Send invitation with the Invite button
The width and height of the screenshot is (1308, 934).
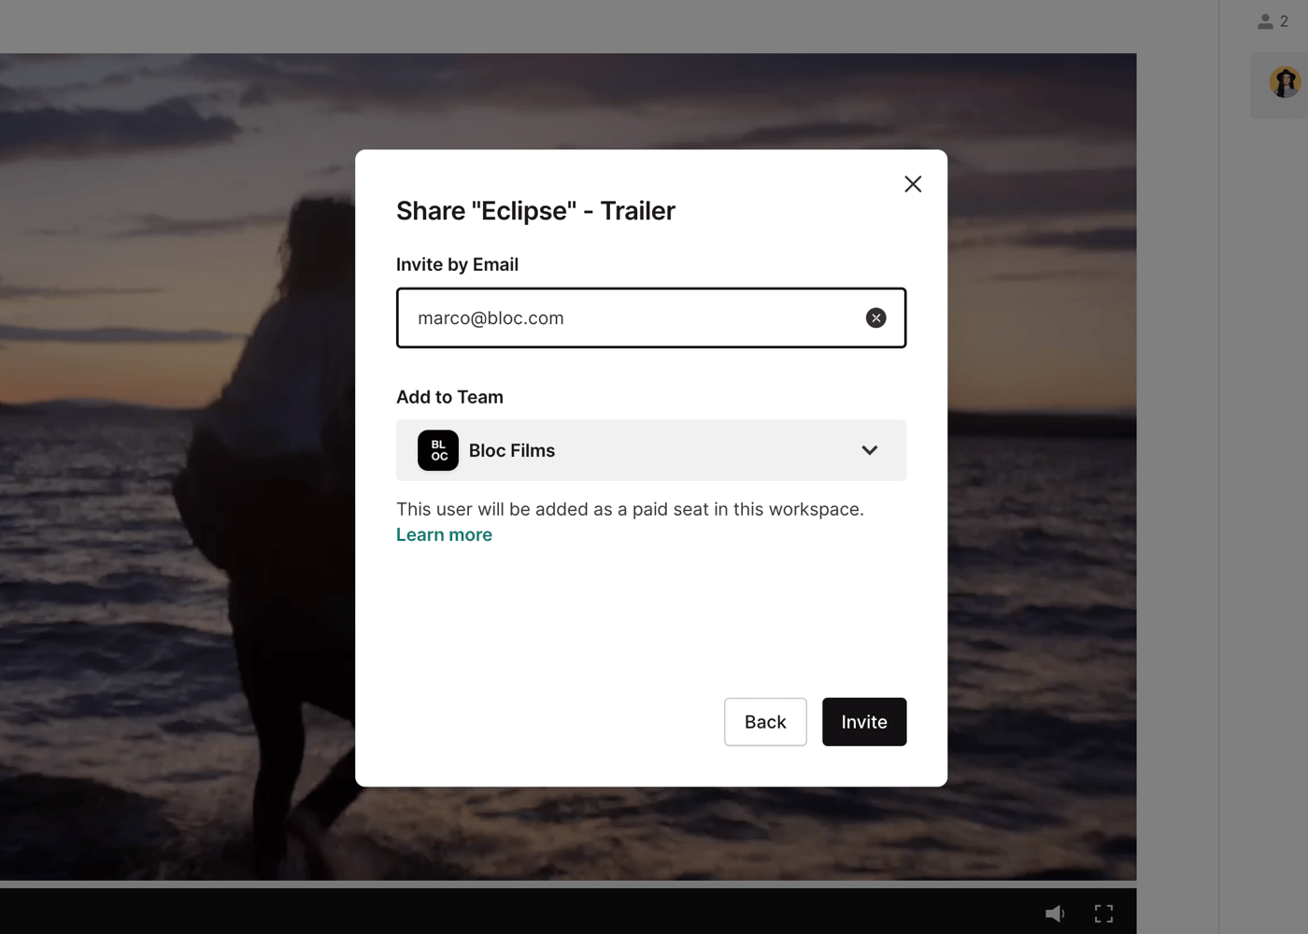863,722
